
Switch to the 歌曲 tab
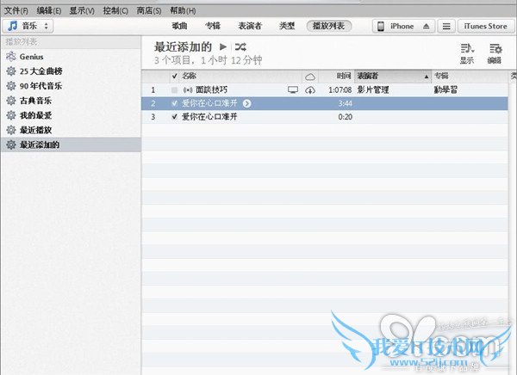coord(180,26)
